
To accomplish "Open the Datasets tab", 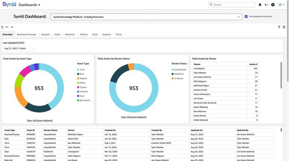I will pyautogui.click(x=46, y=34).
